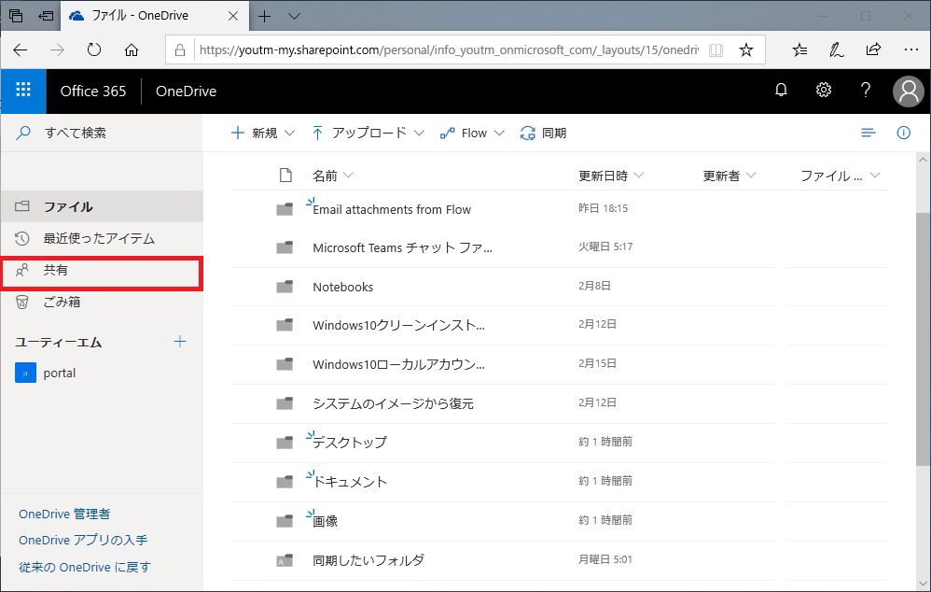This screenshot has height=592, width=931.
Task: Click the すべて検索 search box
Action: pos(102,133)
